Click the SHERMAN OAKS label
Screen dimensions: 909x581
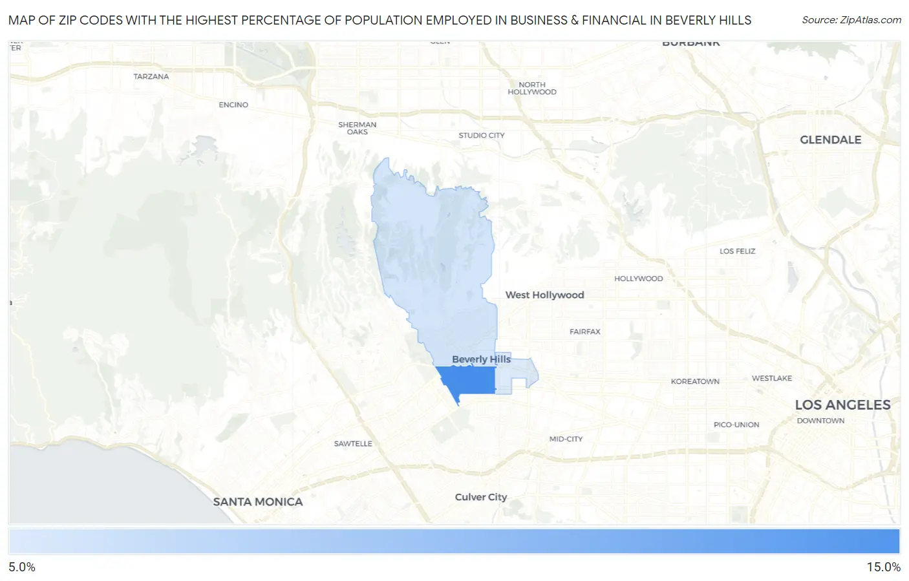(357, 128)
